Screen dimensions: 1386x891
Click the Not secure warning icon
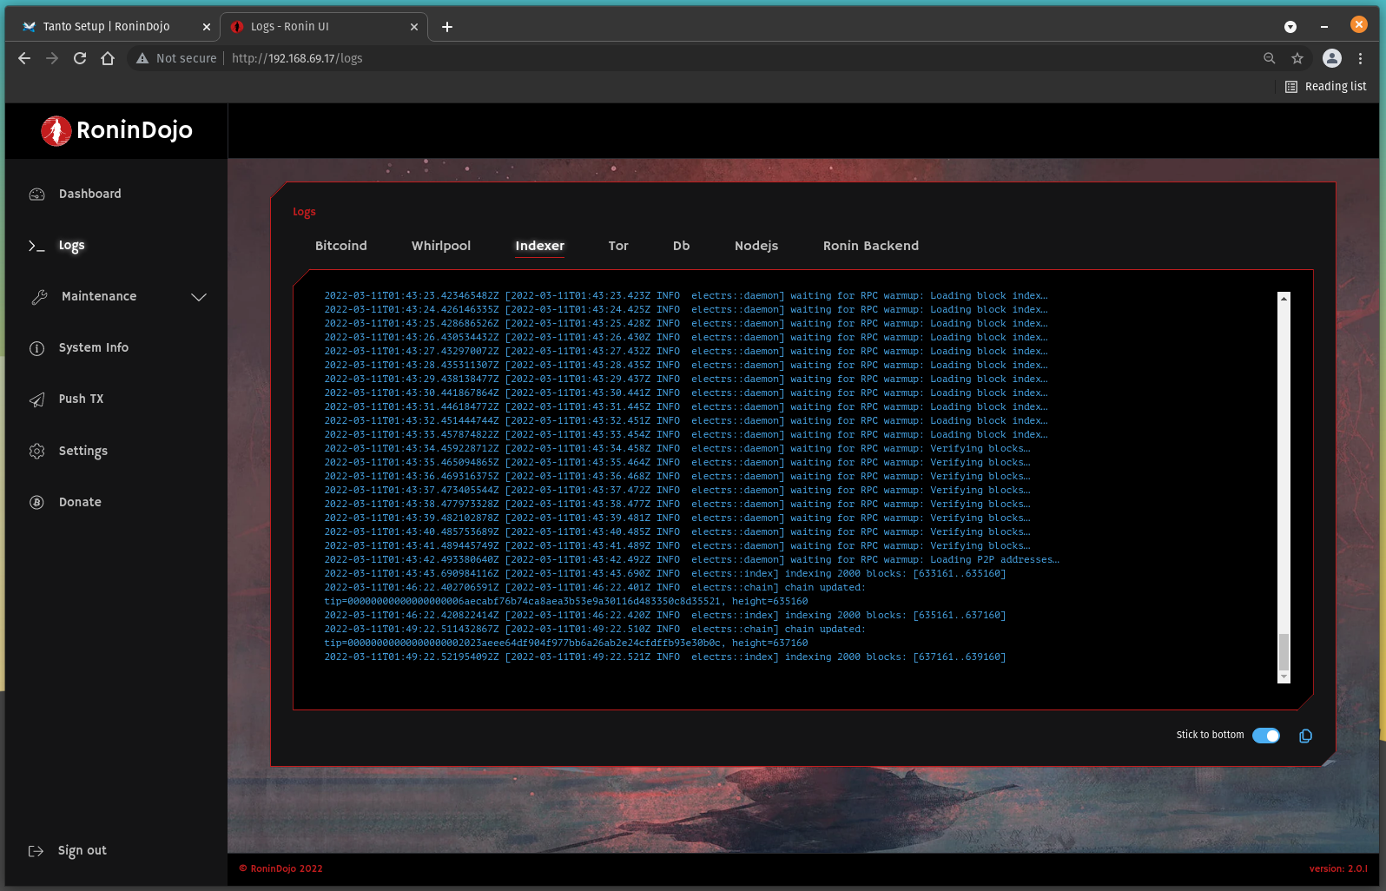tap(142, 58)
